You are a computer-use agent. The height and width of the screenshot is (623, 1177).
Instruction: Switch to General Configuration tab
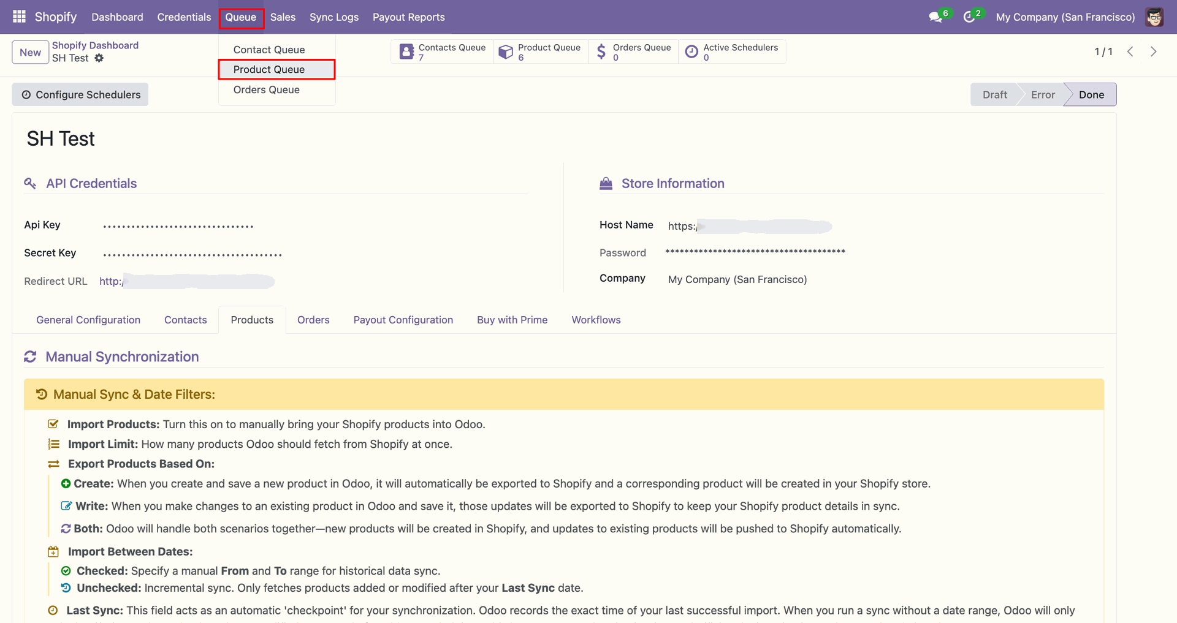[88, 320]
